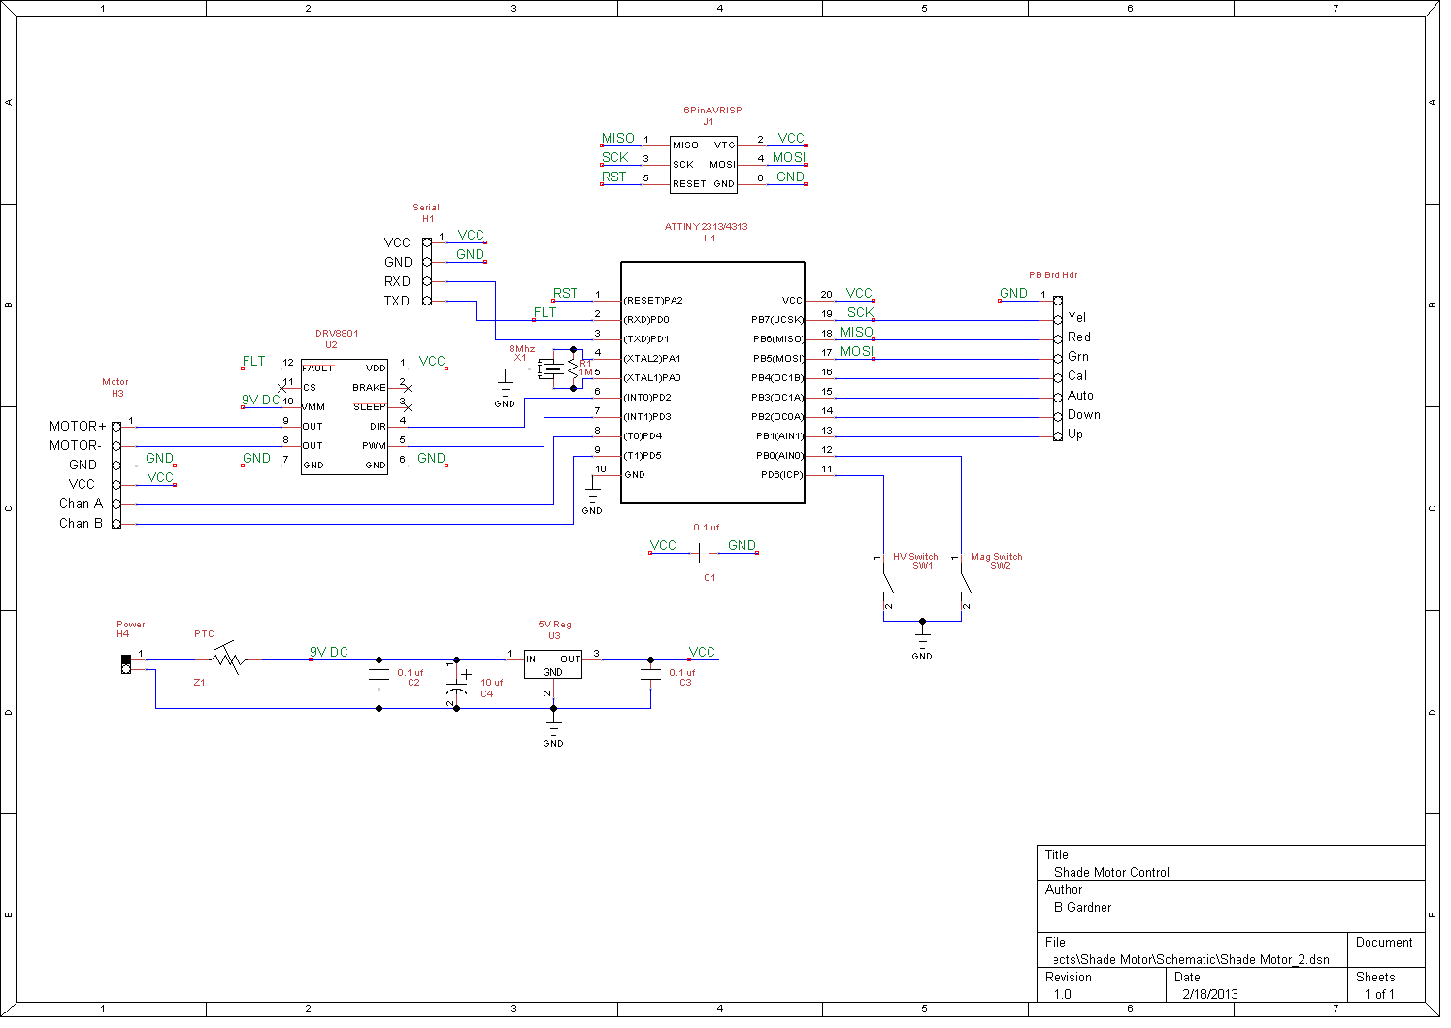Click the 0.1 uf capacitor C3

coord(650,676)
